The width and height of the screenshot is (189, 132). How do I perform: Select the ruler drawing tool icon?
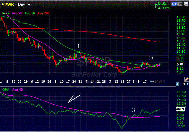pyautogui.click(x=186, y=79)
